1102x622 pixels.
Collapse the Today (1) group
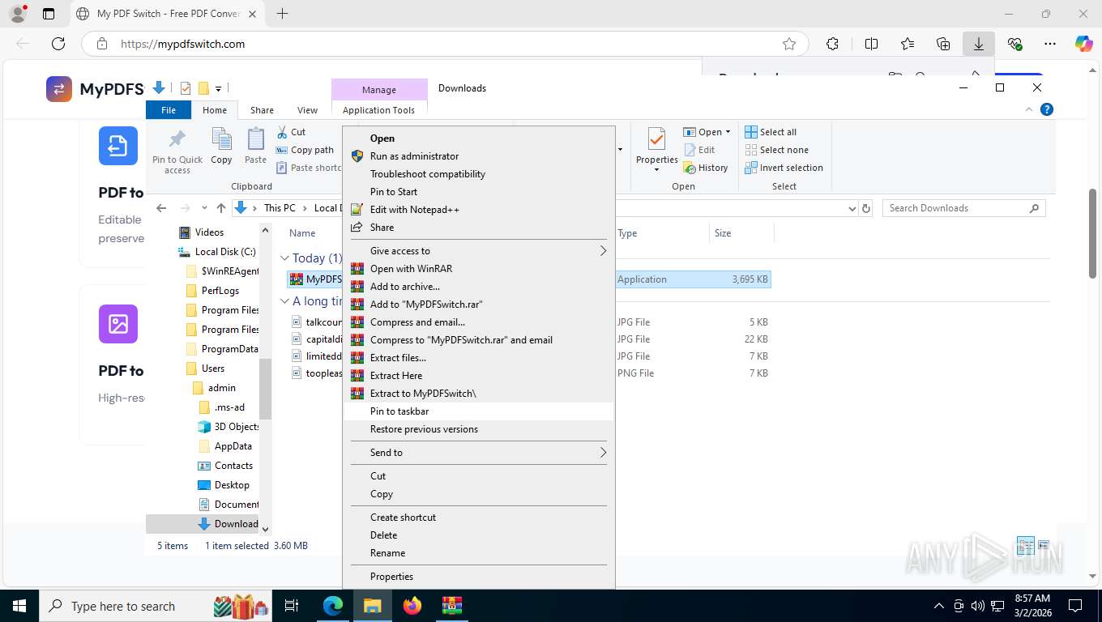coord(284,258)
